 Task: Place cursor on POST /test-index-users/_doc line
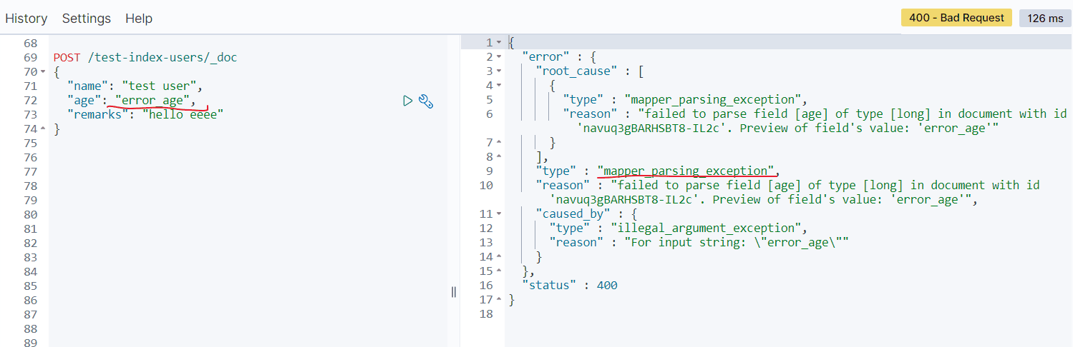145,57
